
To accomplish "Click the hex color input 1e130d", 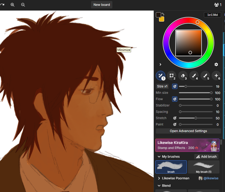I will [x=212, y=15].
